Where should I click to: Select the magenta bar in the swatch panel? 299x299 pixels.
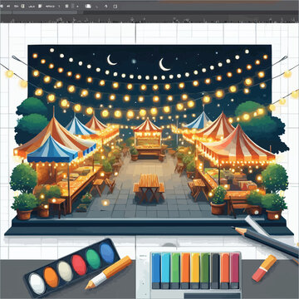click(235, 271)
